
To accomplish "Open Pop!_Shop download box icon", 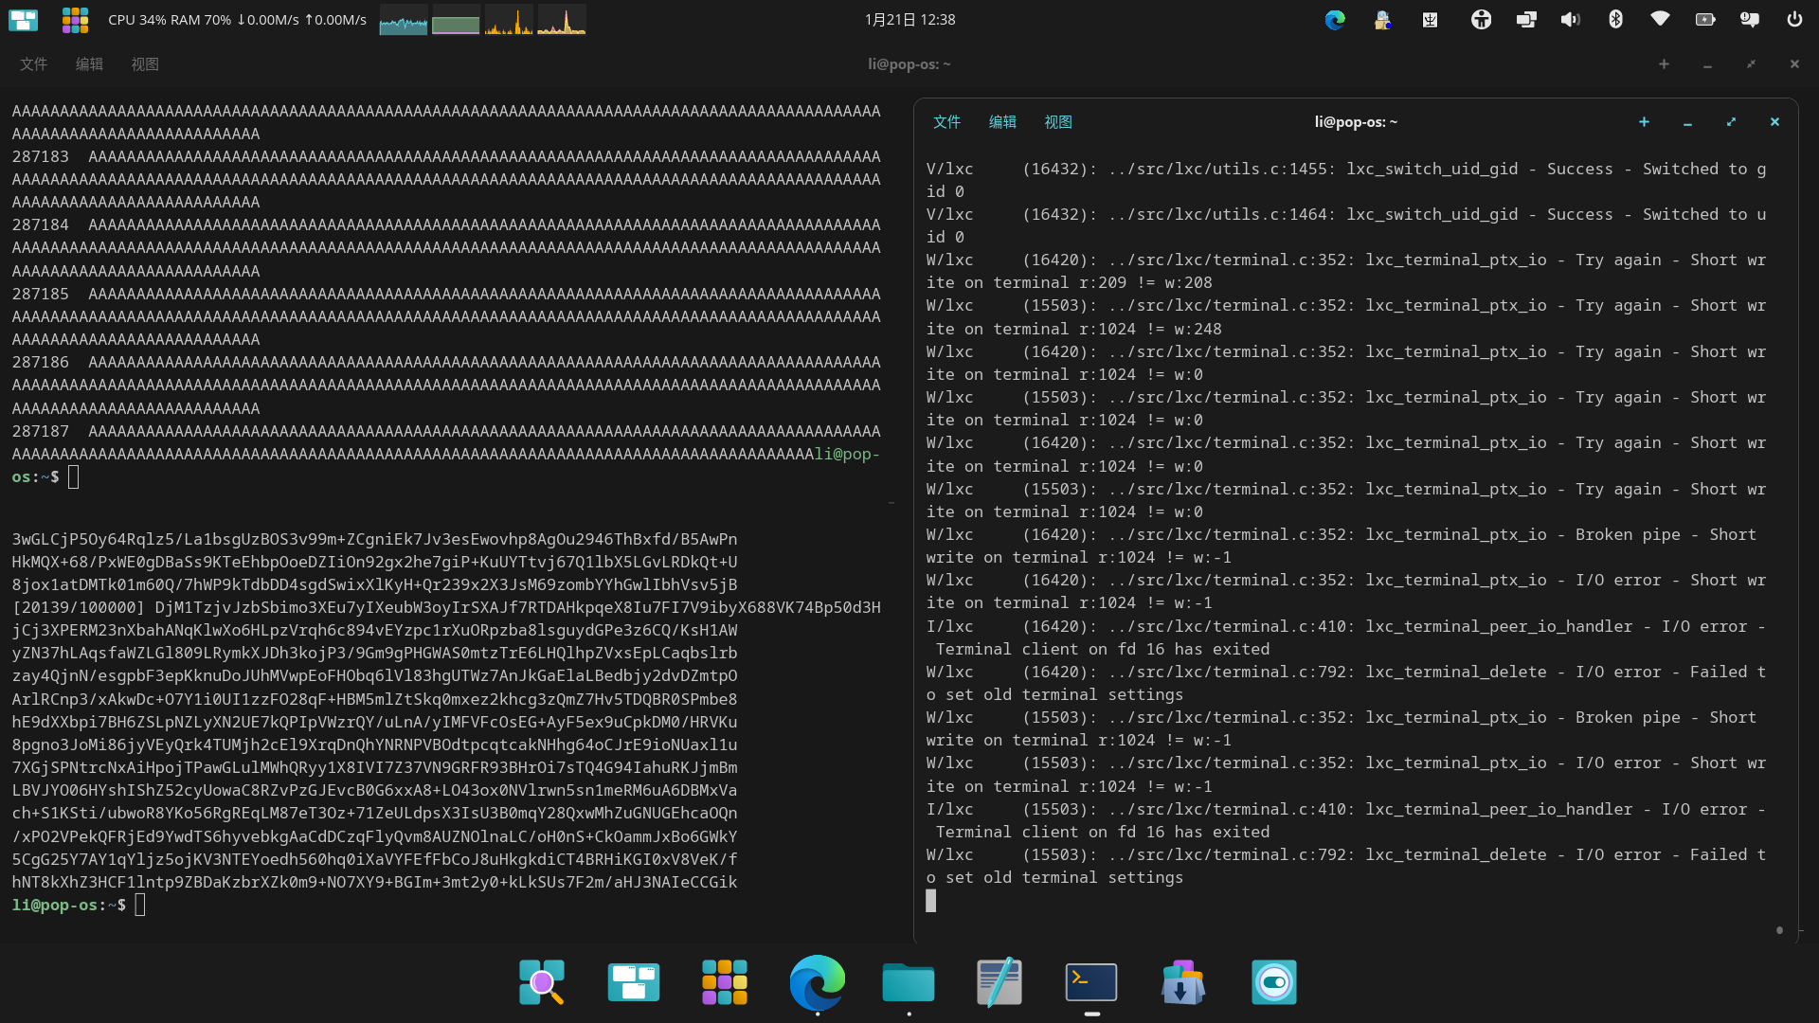I will [x=1182, y=982].
